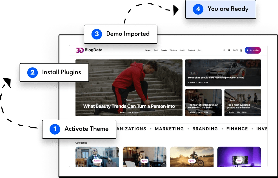Open the Nintendo new console article
The height and width of the screenshot is (178, 278).
203,106
